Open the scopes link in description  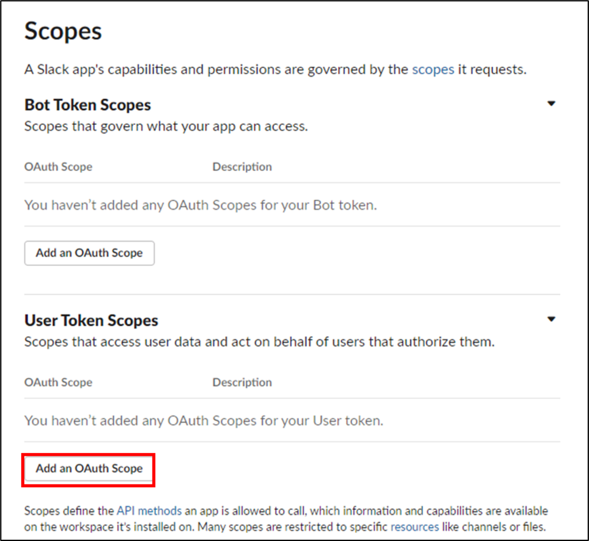tap(433, 70)
